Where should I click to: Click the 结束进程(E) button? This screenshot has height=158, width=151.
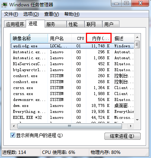click(122, 136)
